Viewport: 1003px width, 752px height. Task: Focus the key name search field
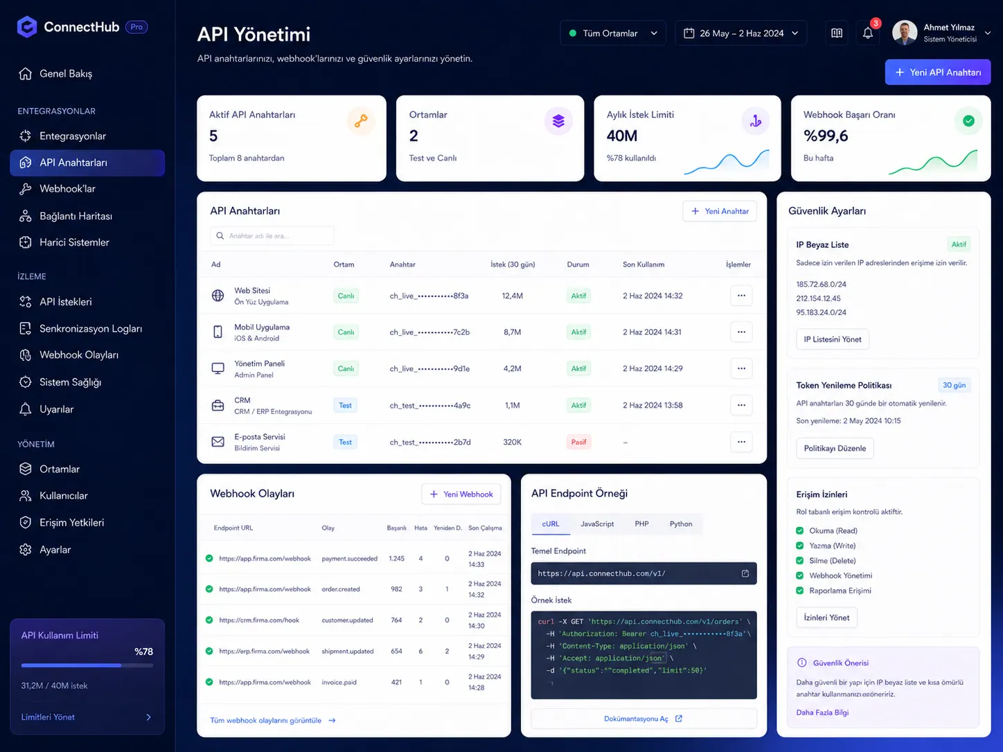(x=272, y=236)
